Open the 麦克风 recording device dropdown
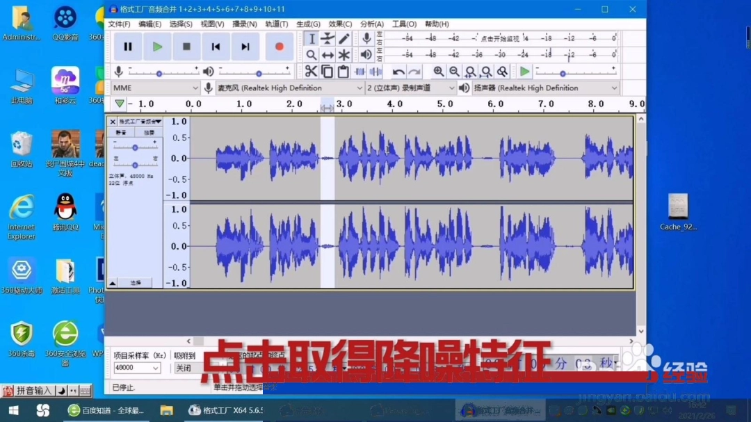This screenshot has height=422, width=751. pos(289,88)
